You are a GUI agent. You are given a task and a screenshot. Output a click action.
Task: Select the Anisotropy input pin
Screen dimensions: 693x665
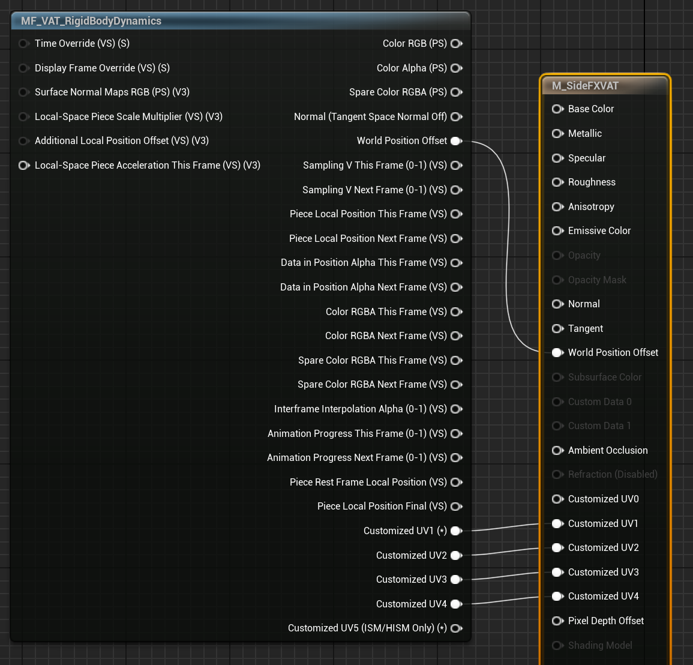coord(558,206)
